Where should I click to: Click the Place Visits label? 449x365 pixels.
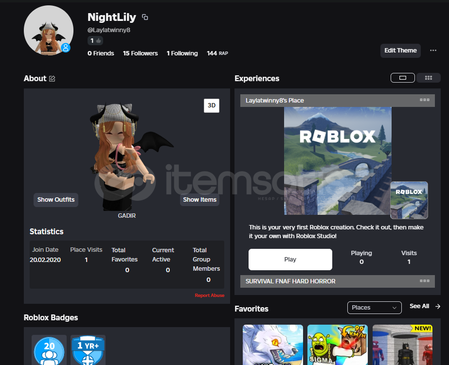click(x=86, y=250)
